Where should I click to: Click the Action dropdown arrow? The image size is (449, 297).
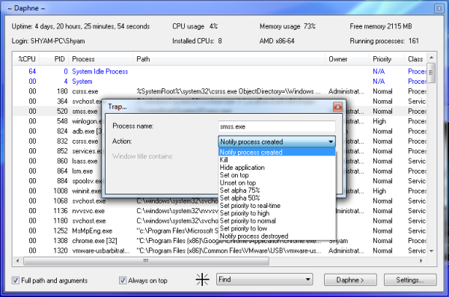[331, 141]
